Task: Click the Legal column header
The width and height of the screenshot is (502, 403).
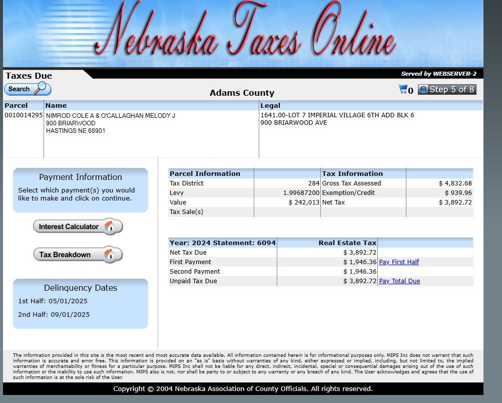Action: coord(270,106)
